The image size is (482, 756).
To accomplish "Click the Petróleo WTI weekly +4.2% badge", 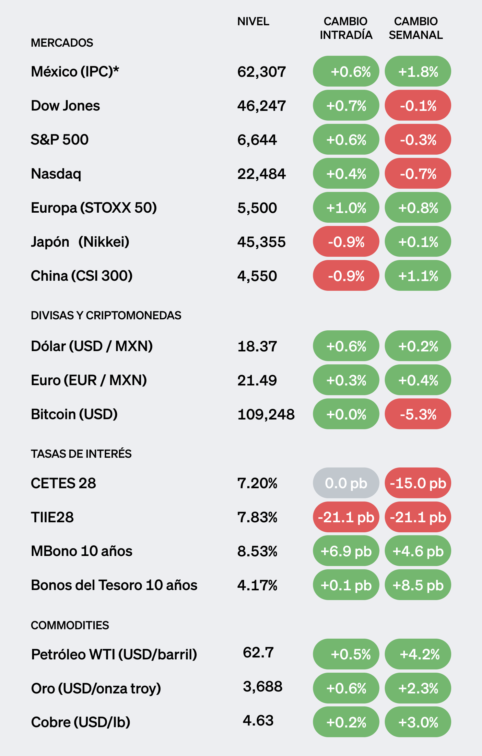I will tap(418, 654).
